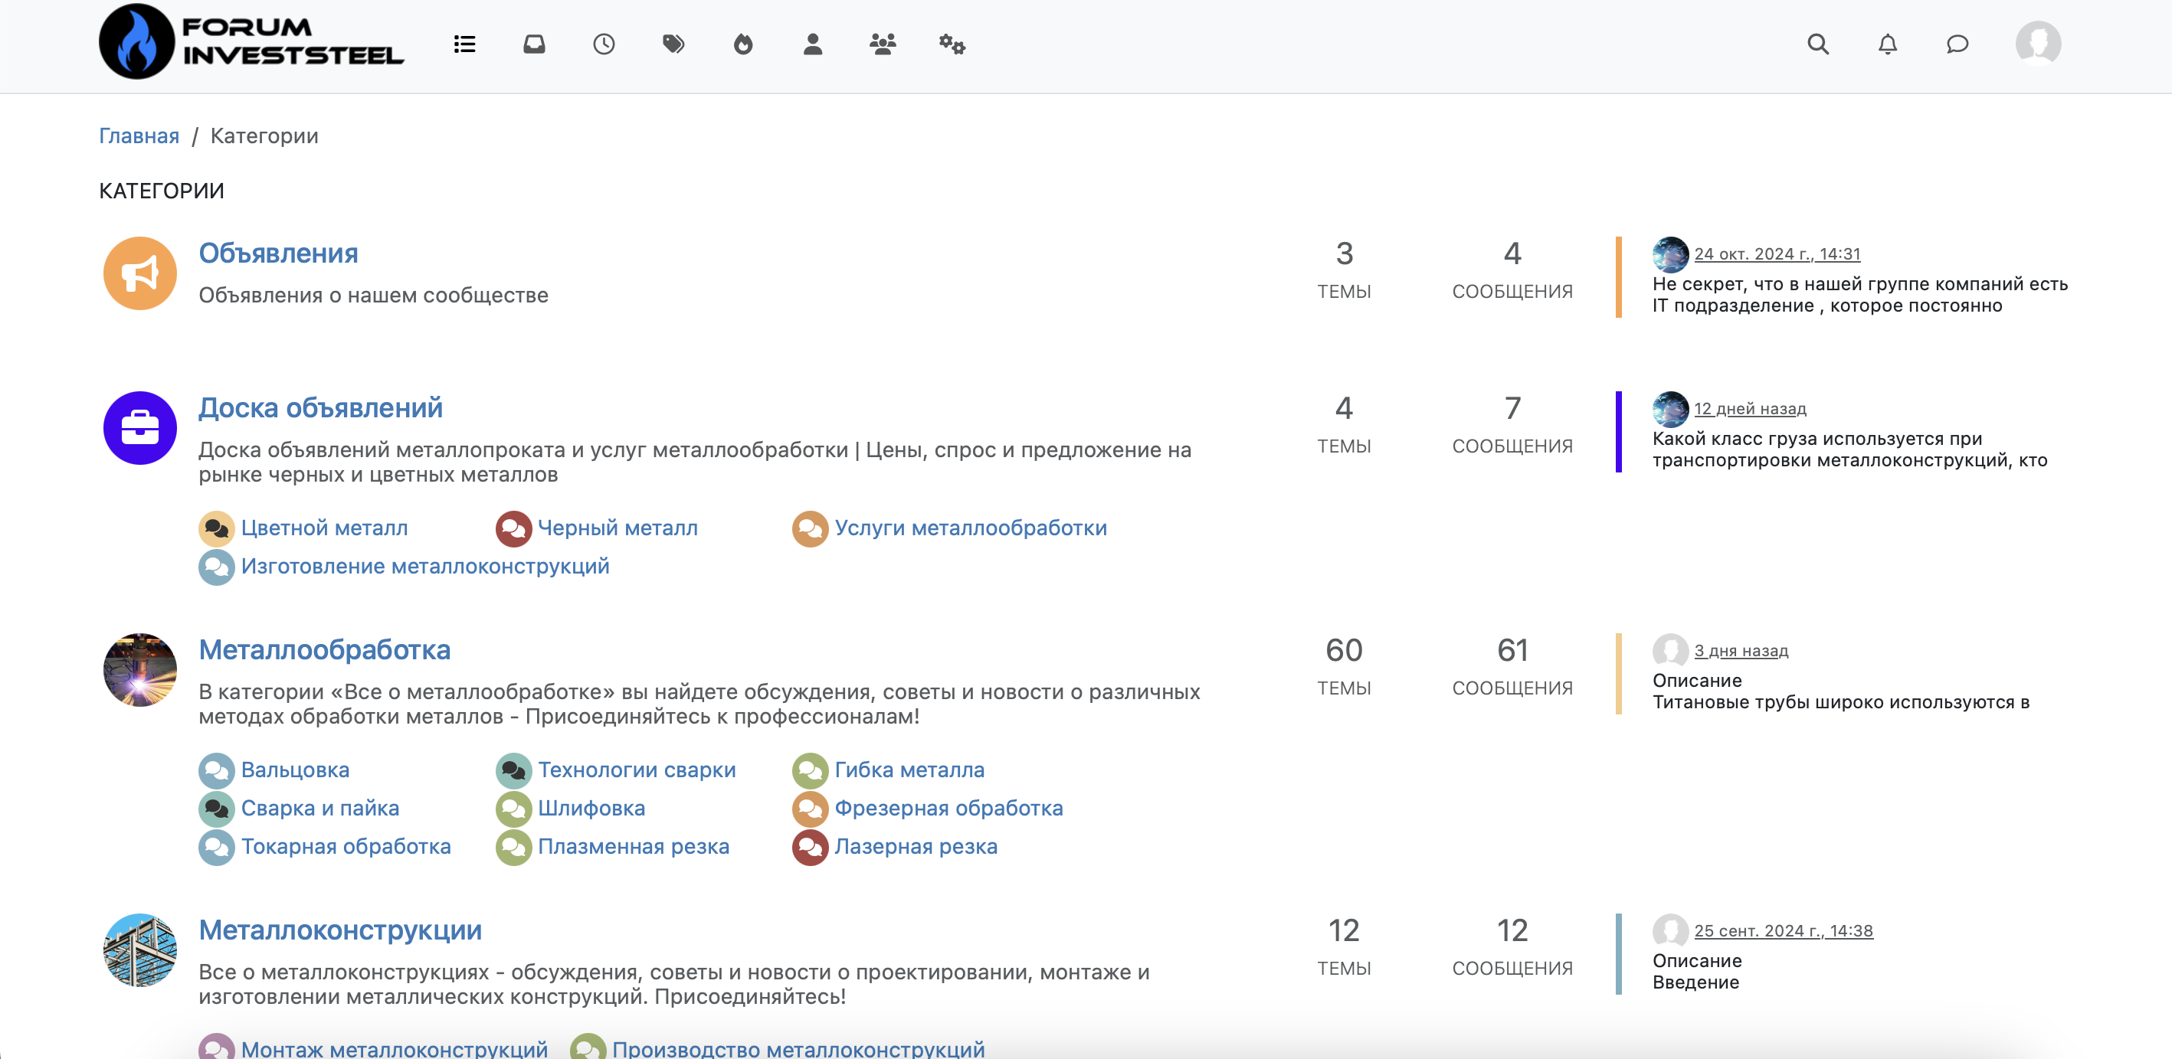The height and width of the screenshot is (1059, 2172).
Task: Click the Гибка металла subcategory icon
Action: (811, 770)
